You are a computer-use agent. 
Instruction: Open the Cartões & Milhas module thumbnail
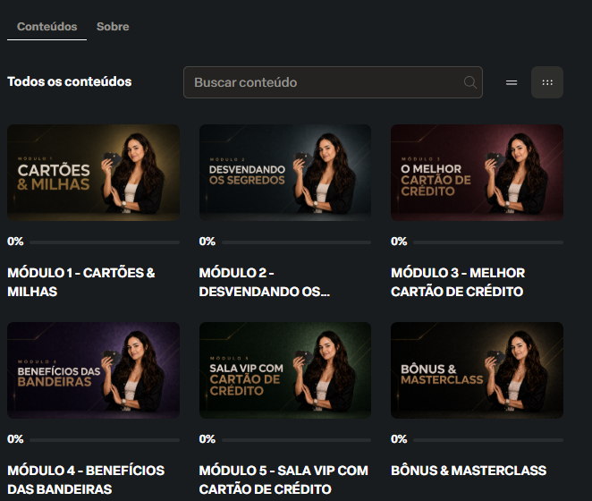(93, 173)
